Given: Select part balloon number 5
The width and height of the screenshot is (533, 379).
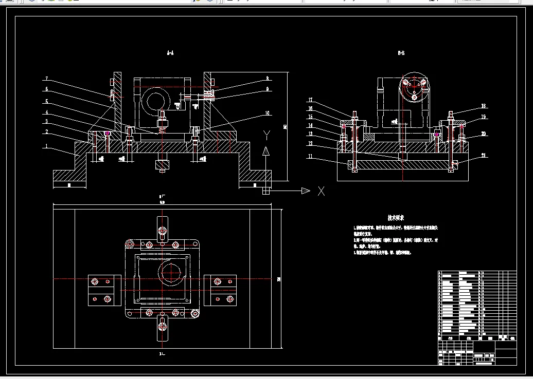Looking at the screenshot, I should coord(47,101).
